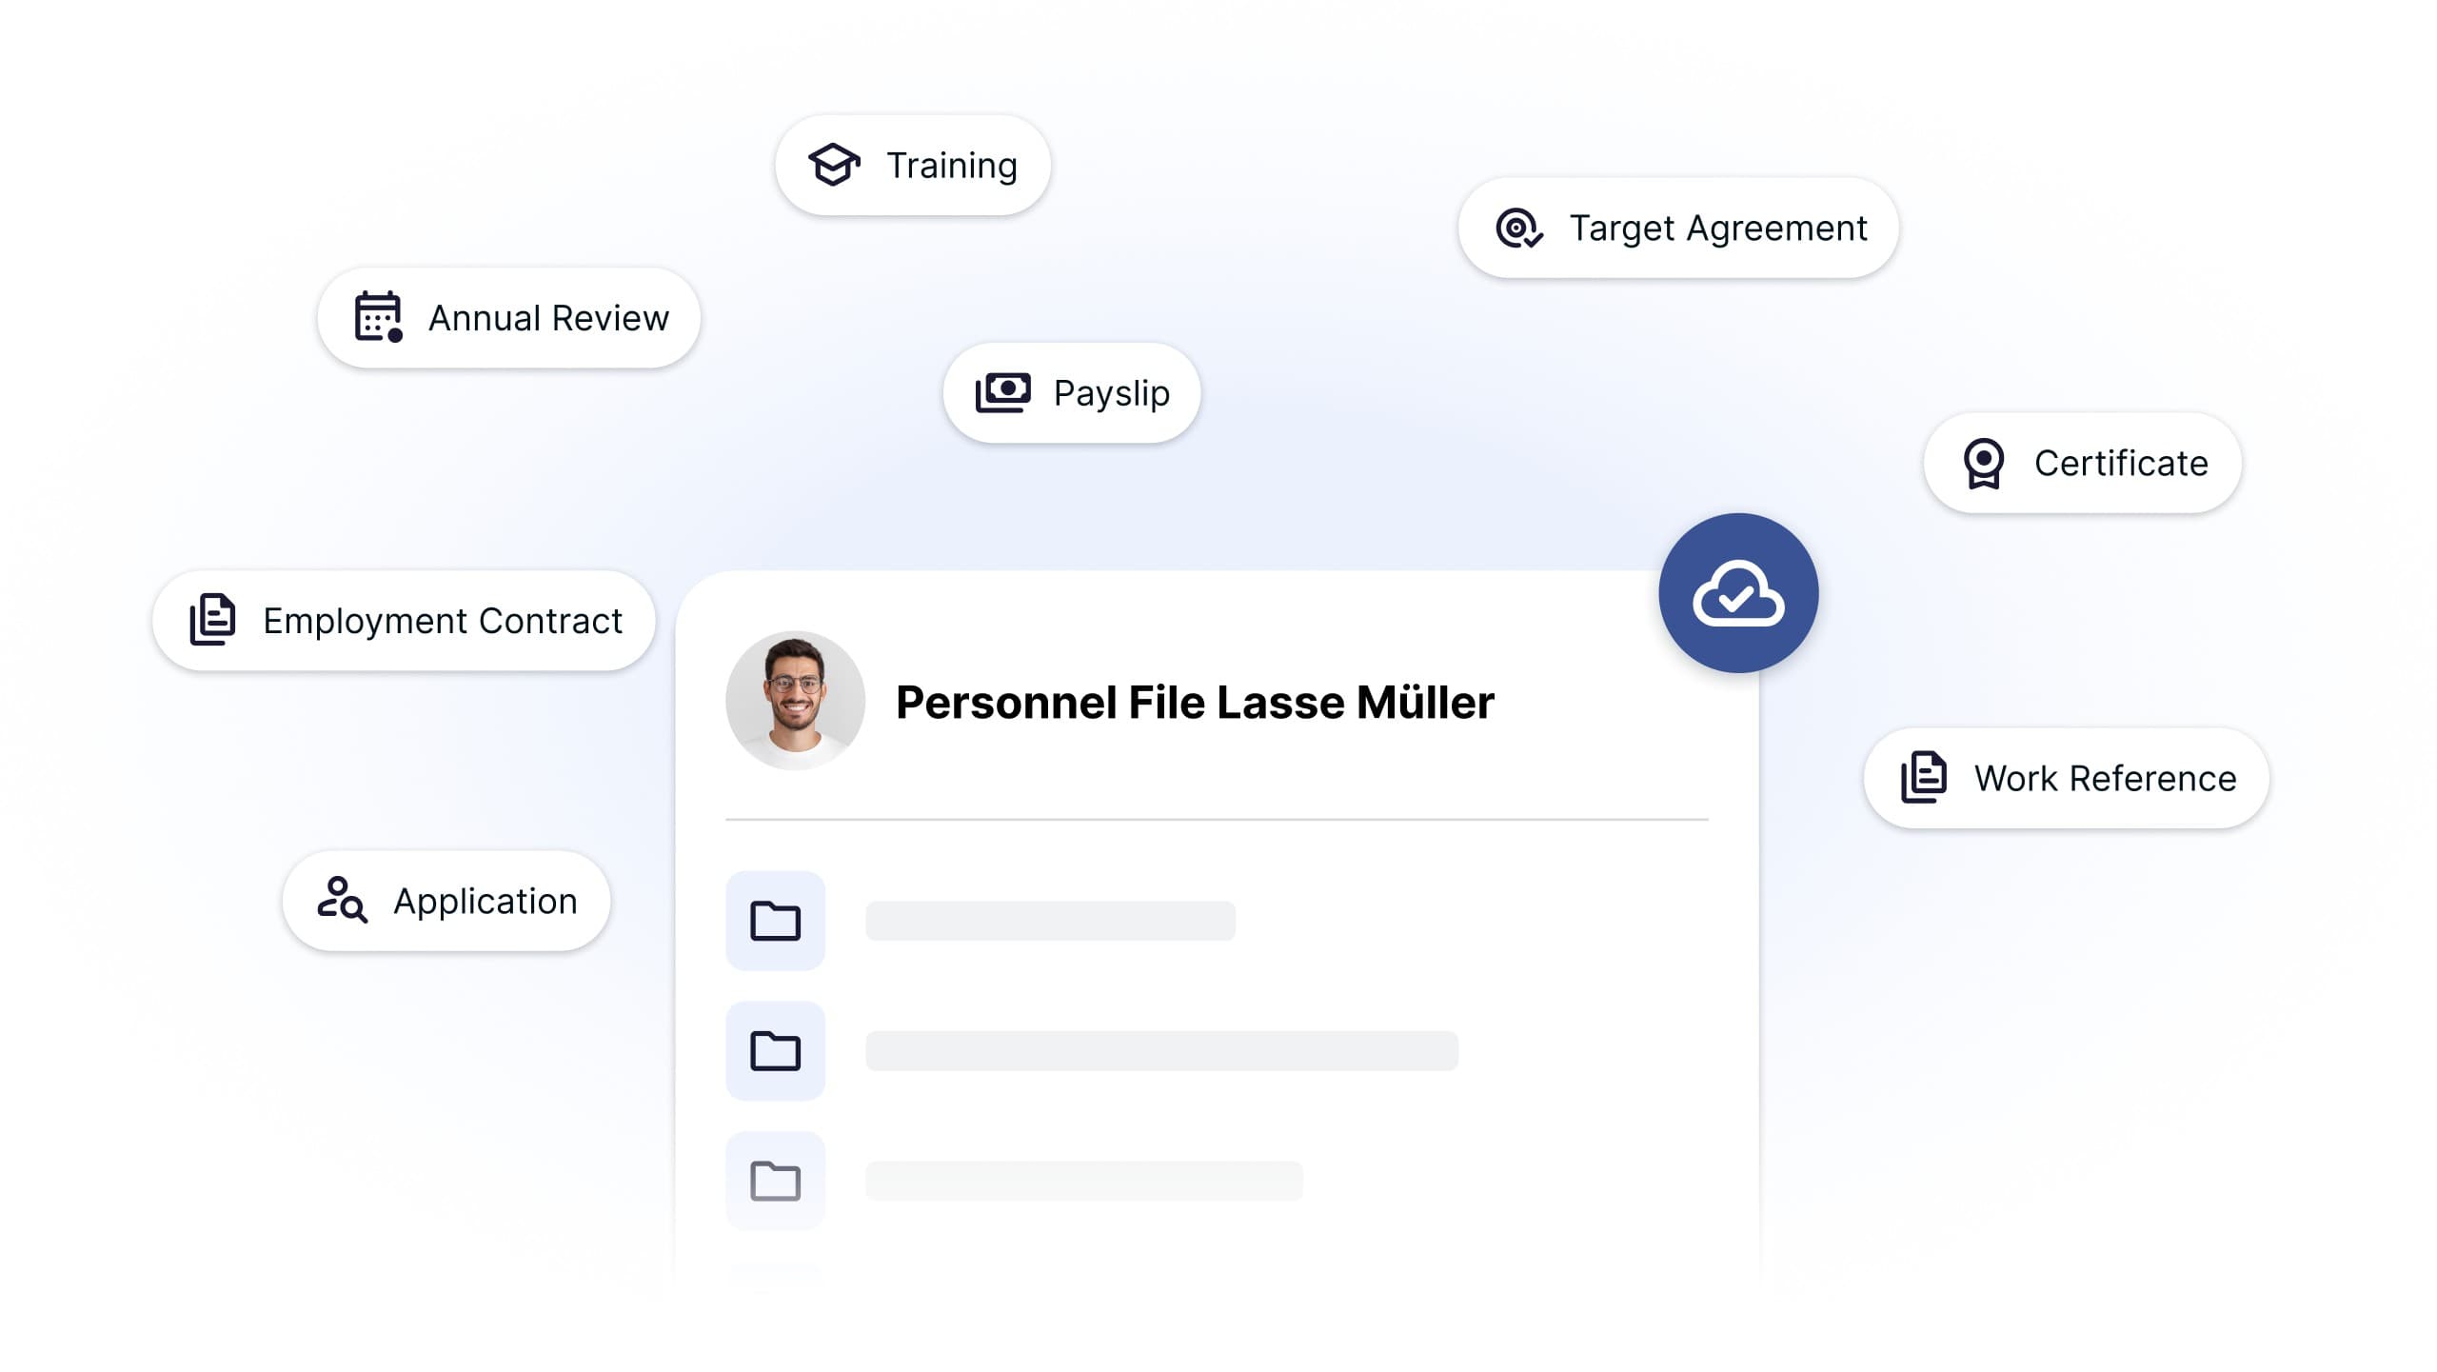Click the Application person search icon

point(343,900)
